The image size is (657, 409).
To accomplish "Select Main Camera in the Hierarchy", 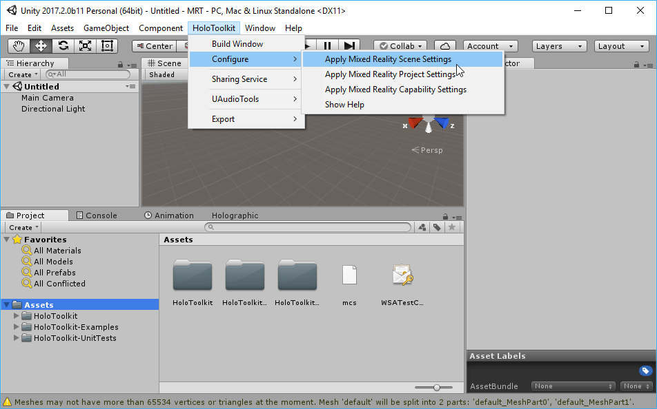I will pyautogui.click(x=49, y=98).
